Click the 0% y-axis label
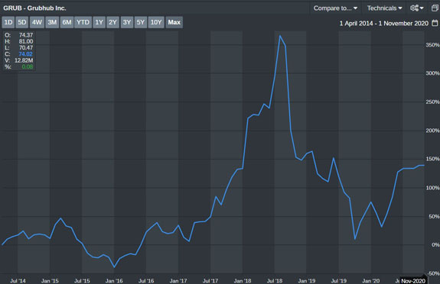440x284 pixels. tap(435, 245)
